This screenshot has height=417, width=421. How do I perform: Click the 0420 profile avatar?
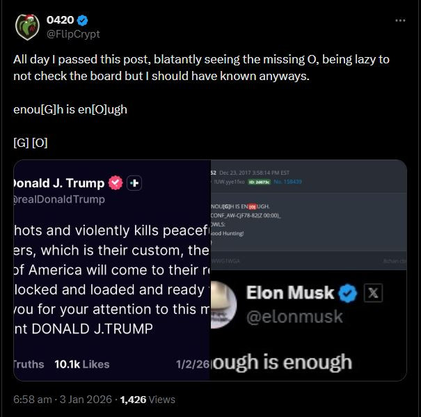point(27,26)
